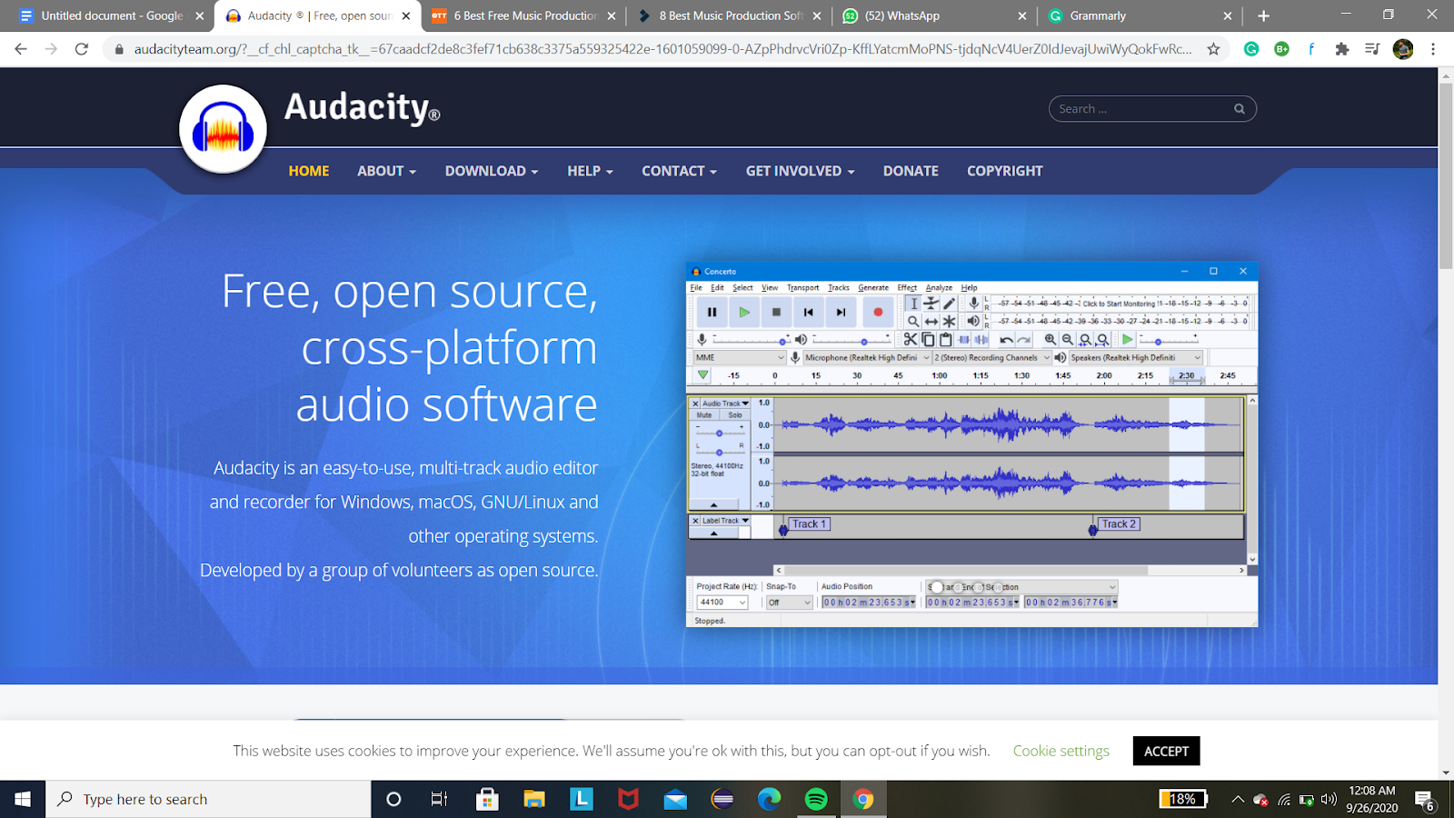Click the Silence audio icon
The image size is (1454, 818).
[x=981, y=339]
